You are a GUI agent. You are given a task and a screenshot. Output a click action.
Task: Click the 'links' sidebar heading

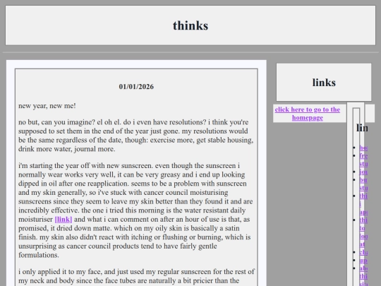(324, 83)
